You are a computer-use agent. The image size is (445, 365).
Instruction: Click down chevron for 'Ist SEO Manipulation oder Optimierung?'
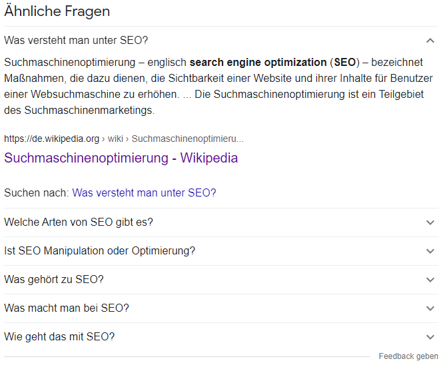point(430,251)
